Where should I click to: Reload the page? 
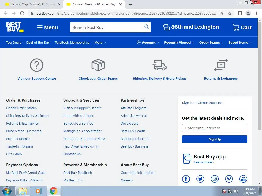(22, 13)
